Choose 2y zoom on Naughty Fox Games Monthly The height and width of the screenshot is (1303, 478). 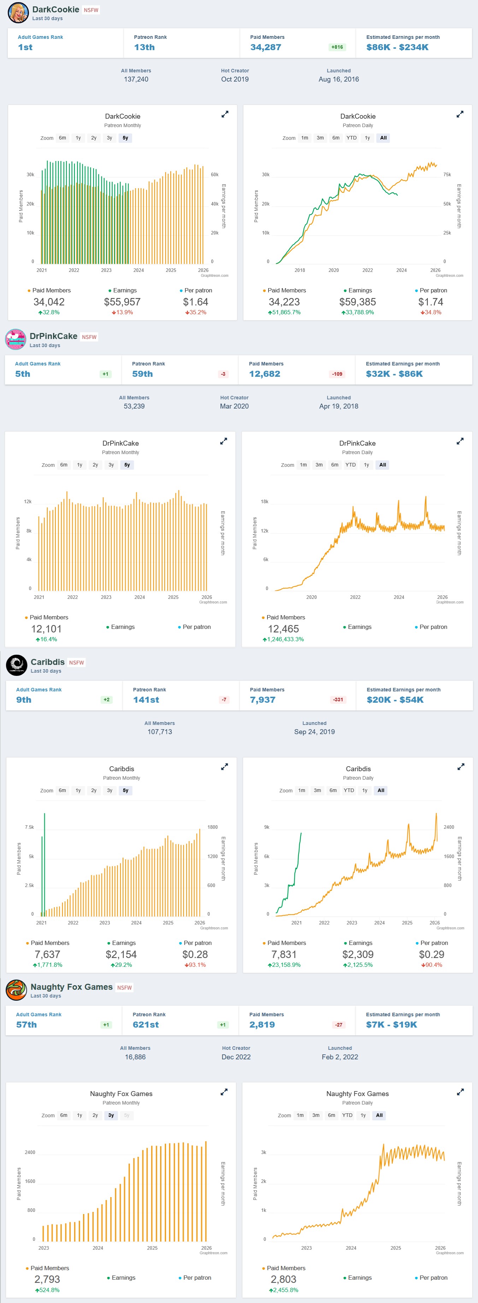pos(95,1115)
